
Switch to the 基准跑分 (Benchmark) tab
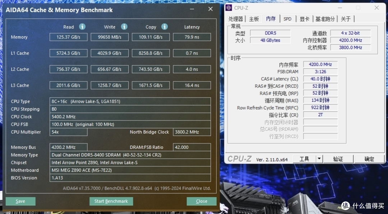click(325, 19)
